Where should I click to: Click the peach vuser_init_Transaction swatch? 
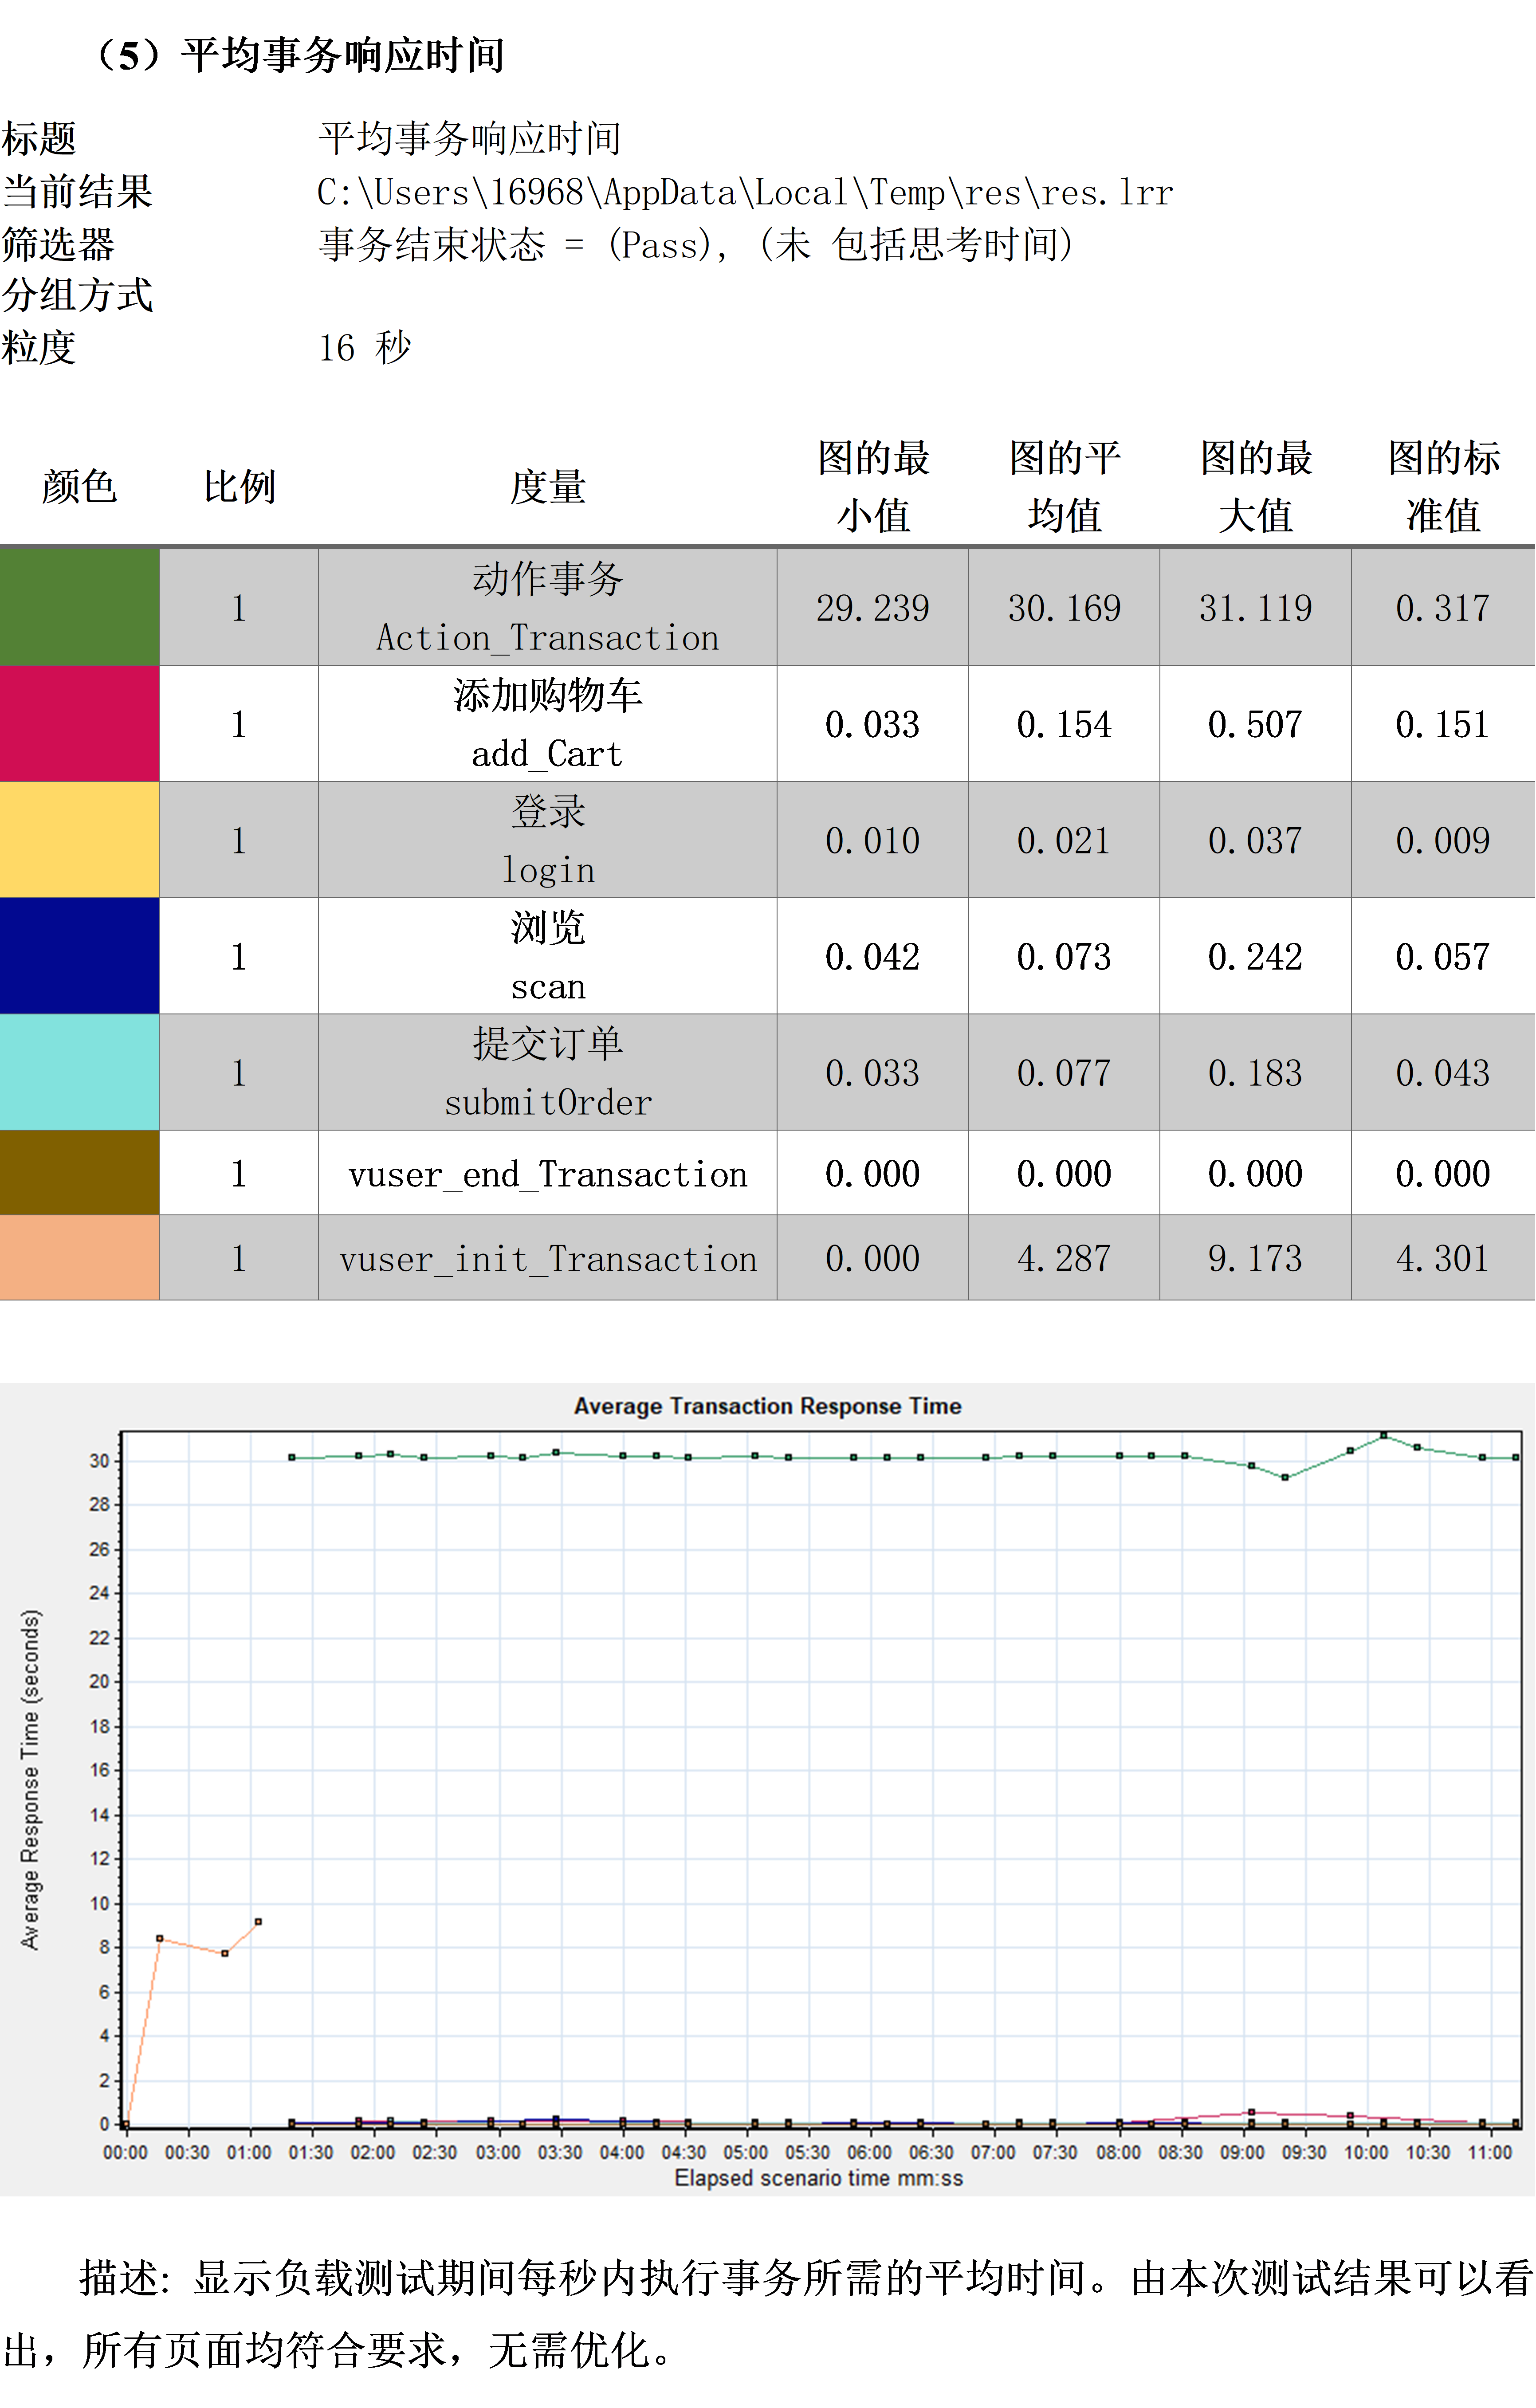coord(79,1257)
